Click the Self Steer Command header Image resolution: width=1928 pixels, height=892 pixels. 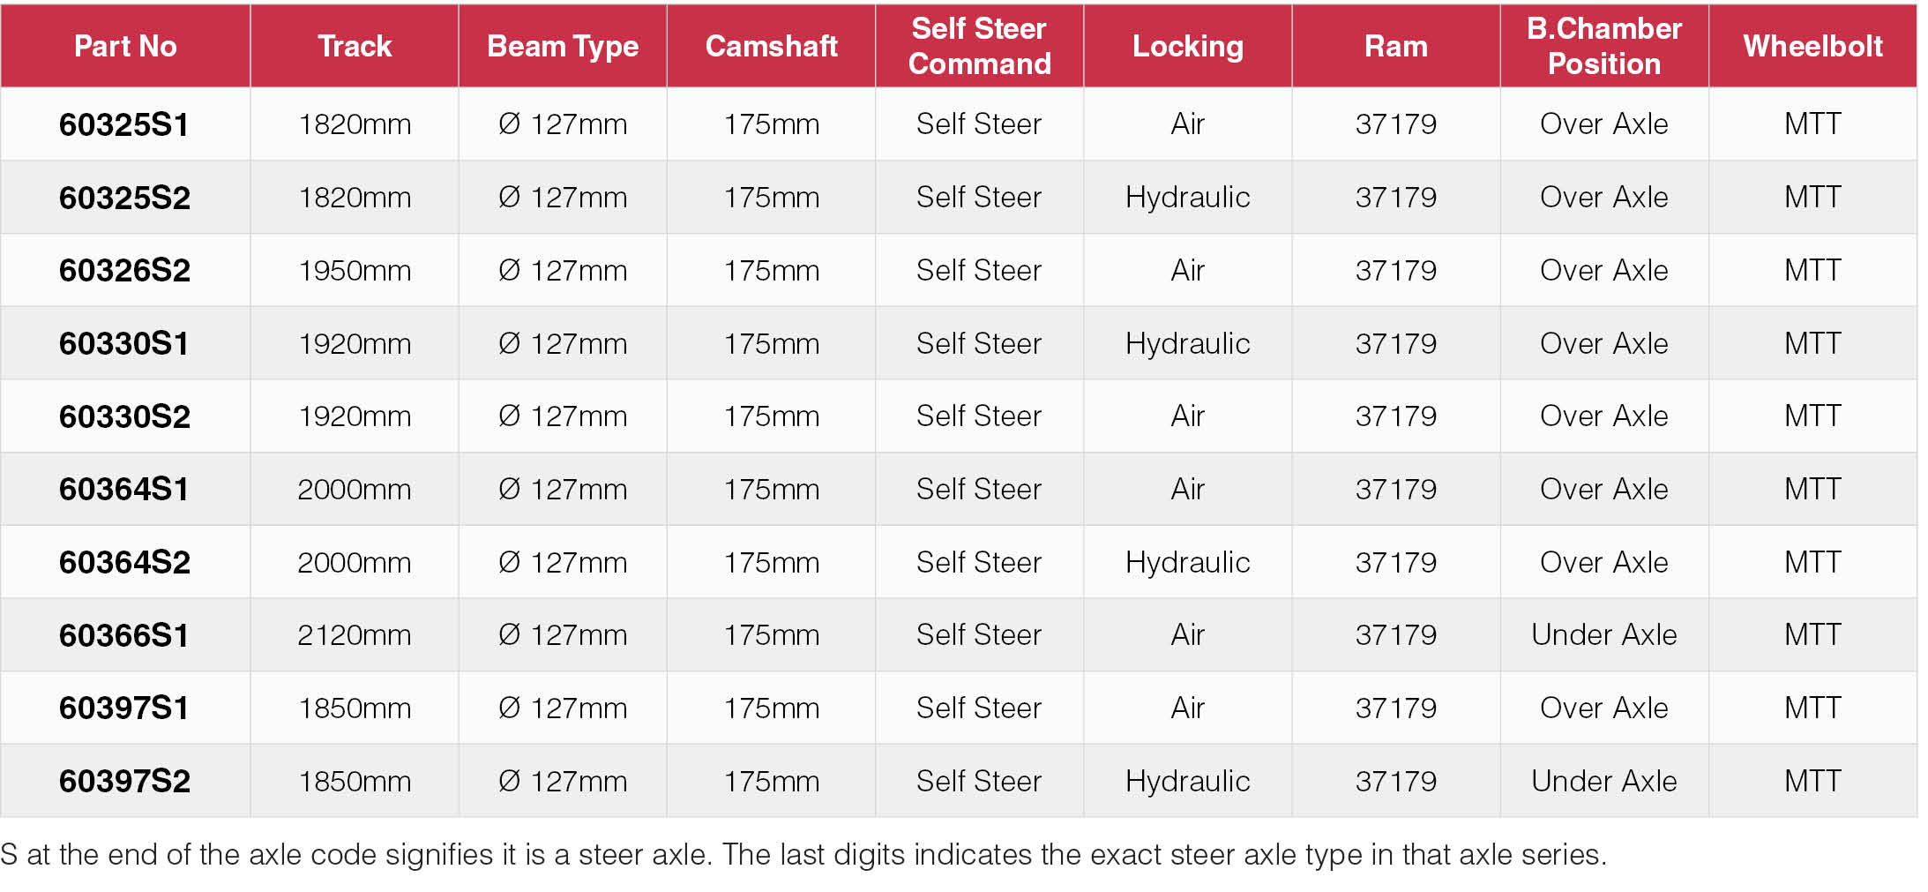pos(979,46)
